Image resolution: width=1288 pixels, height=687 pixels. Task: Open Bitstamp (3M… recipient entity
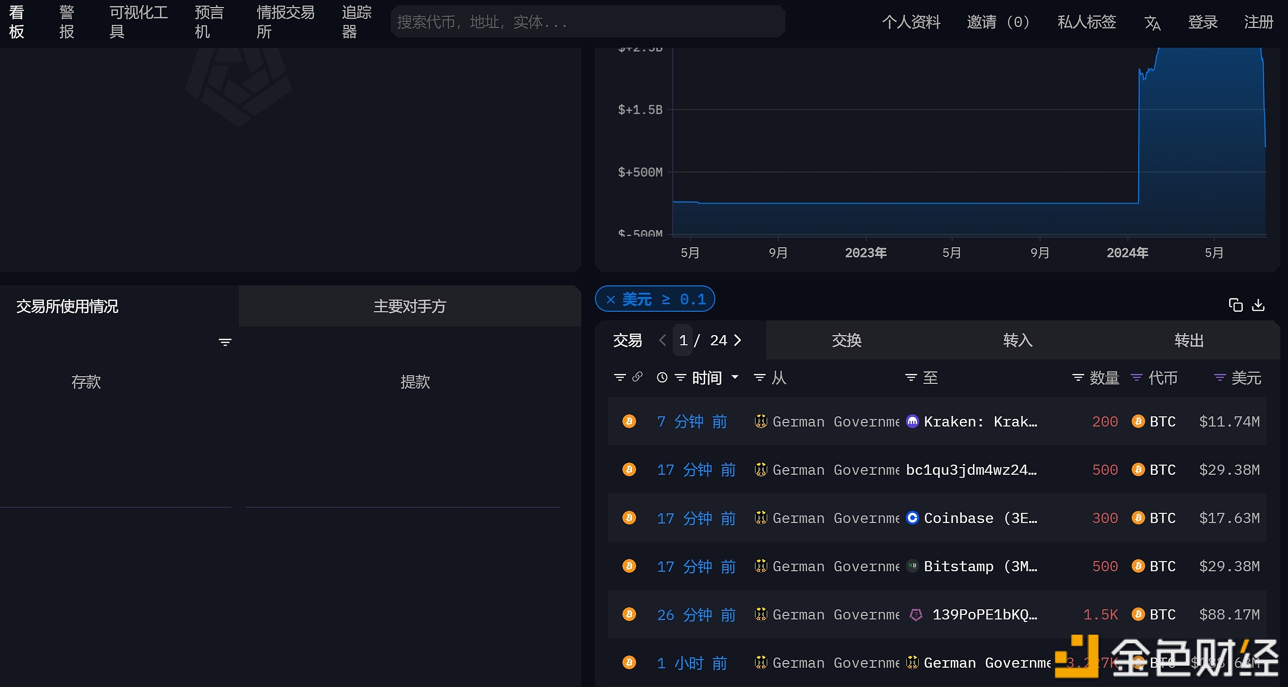click(981, 566)
